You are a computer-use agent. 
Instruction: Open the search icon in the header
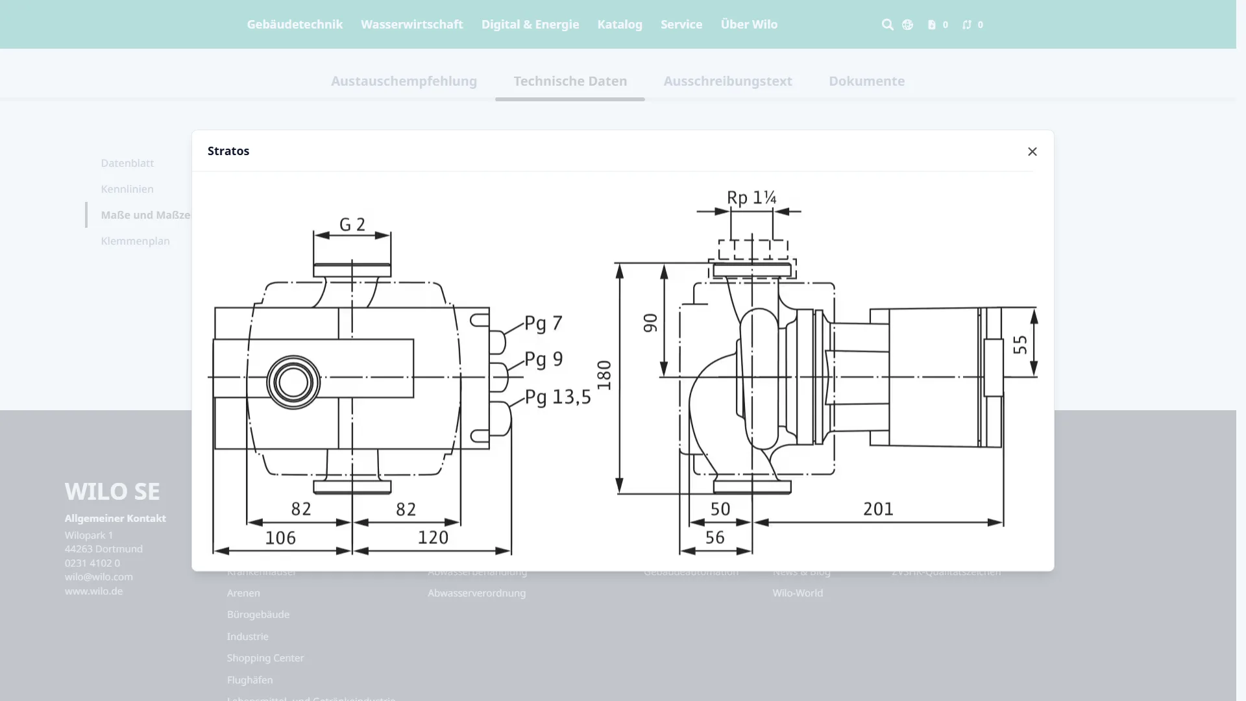887,25
